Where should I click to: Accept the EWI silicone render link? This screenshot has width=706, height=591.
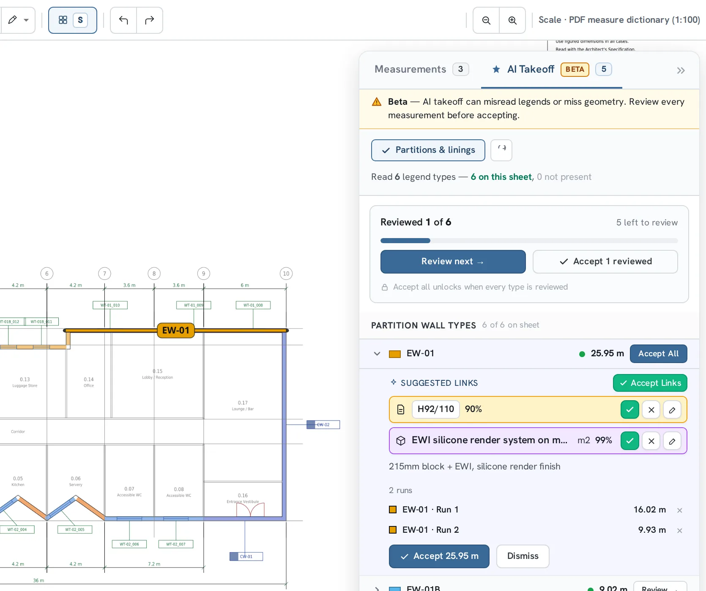[x=630, y=441]
